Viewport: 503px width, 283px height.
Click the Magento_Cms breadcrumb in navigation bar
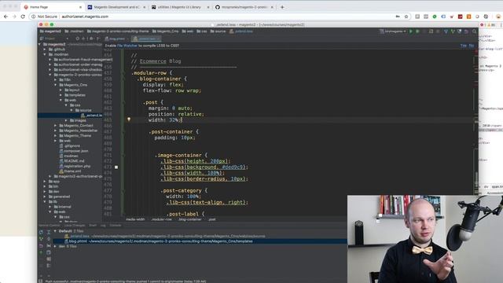point(166,31)
